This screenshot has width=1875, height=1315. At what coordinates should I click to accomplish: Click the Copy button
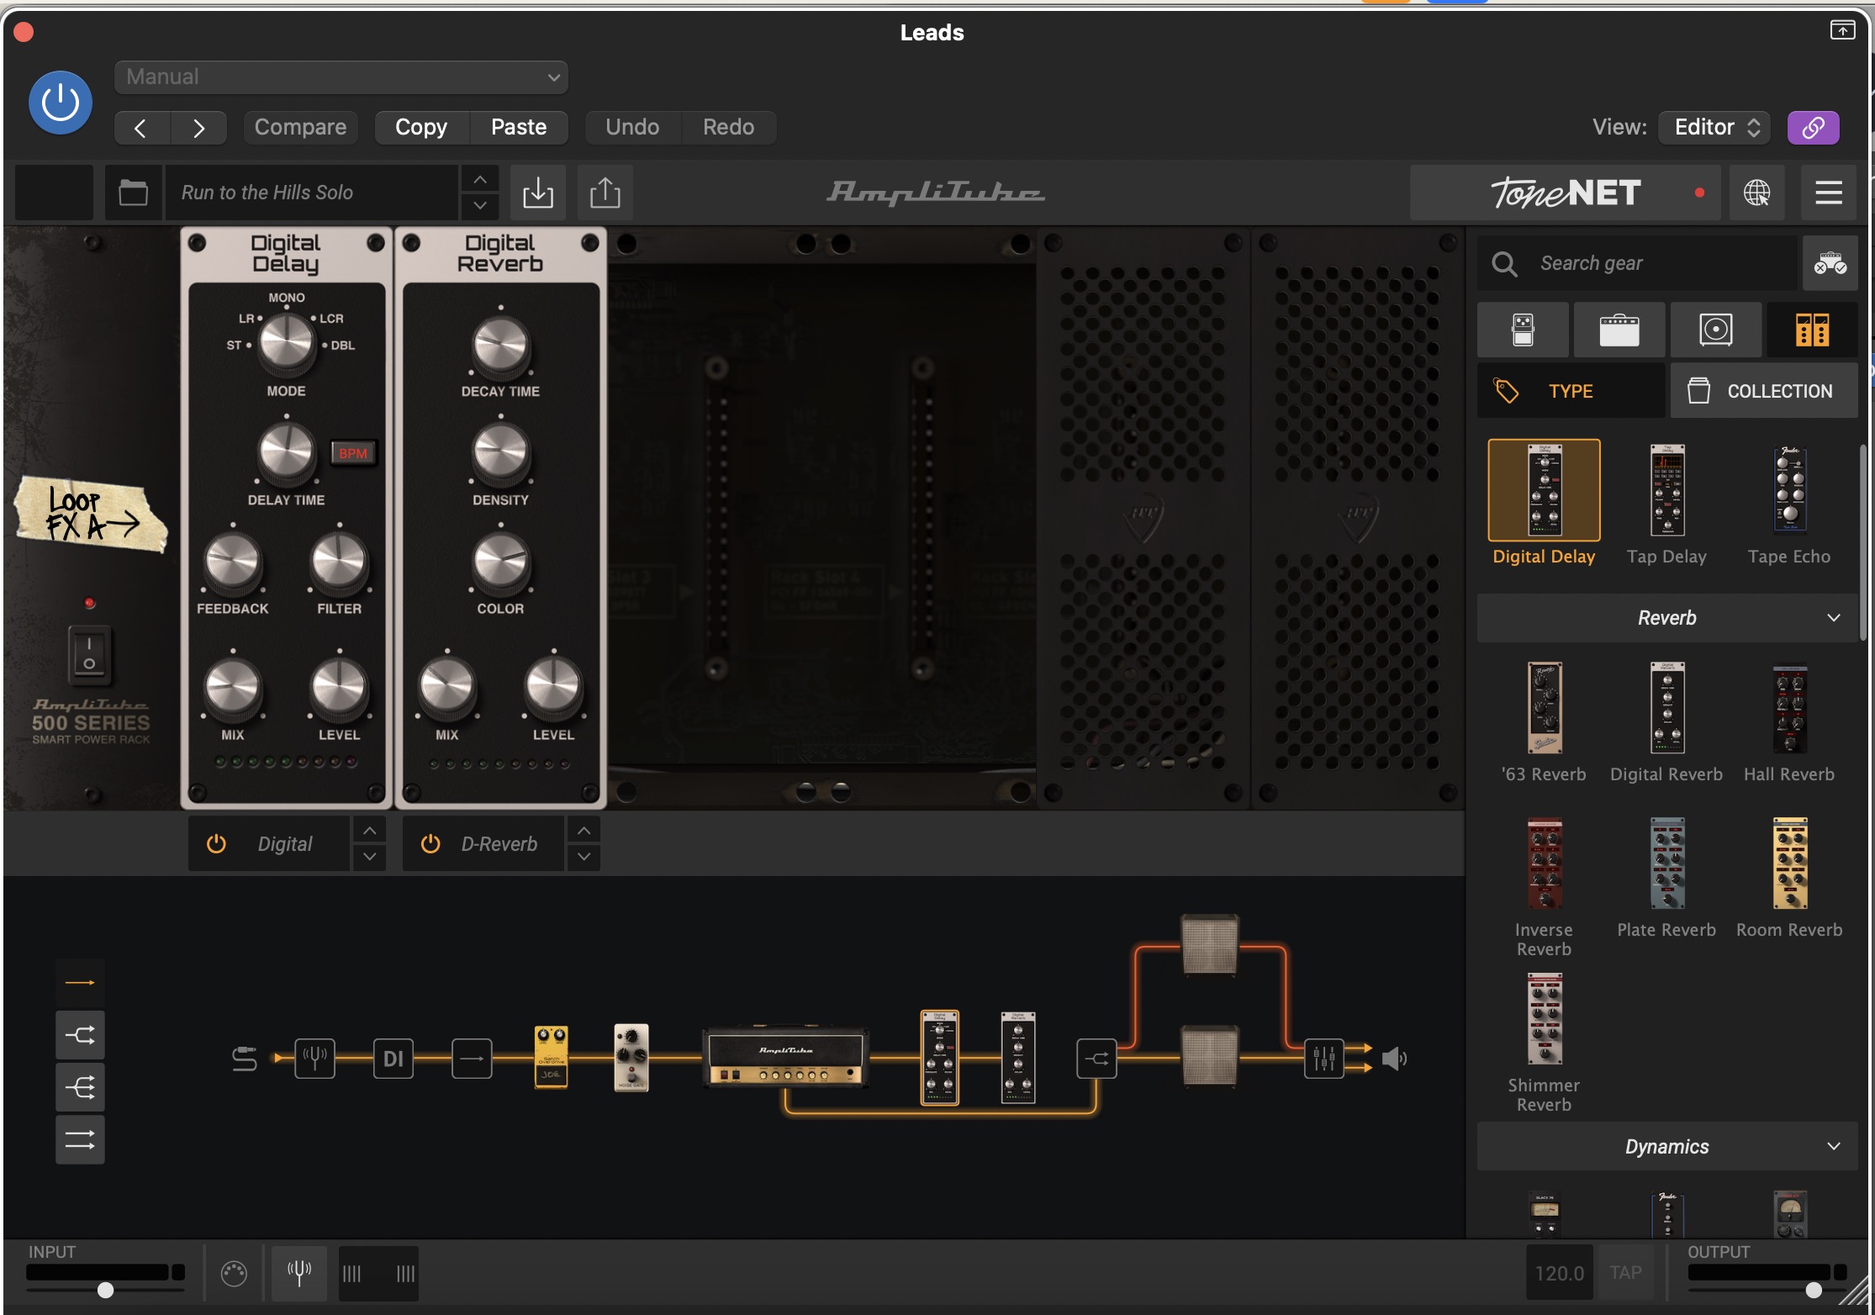tap(421, 127)
